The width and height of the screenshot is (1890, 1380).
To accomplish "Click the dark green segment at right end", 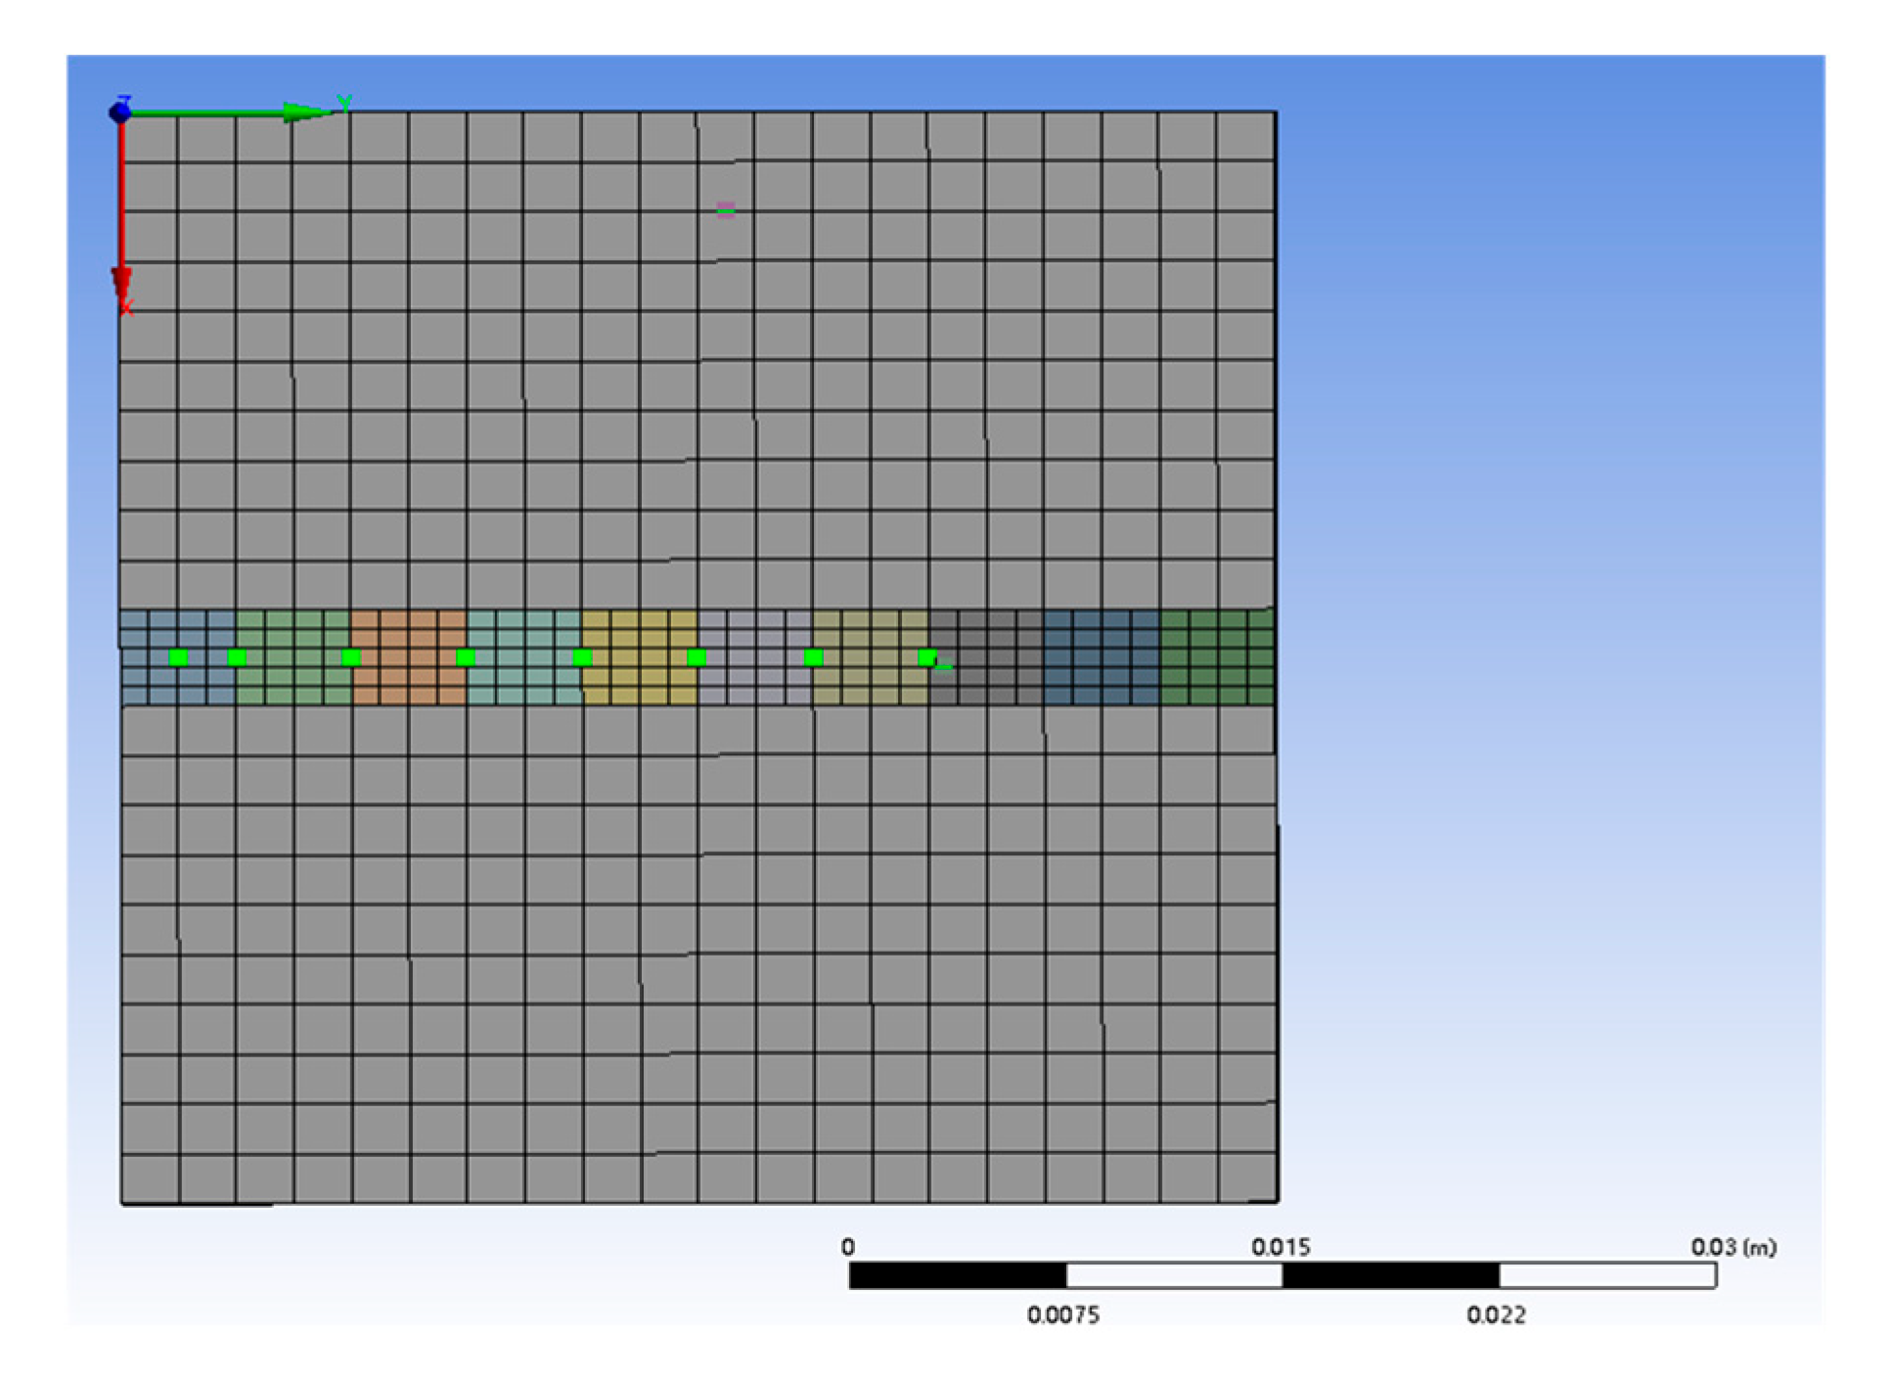I will point(1217,657).
